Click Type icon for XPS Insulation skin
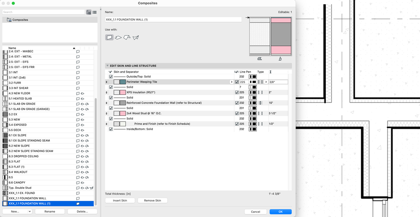 [x=260, y=92]
